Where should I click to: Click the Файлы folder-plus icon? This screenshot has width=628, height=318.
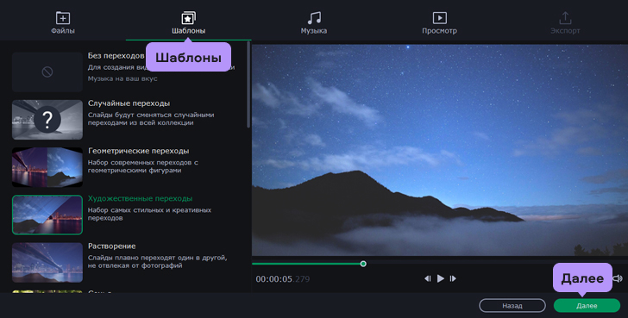[x=63, y=17]
